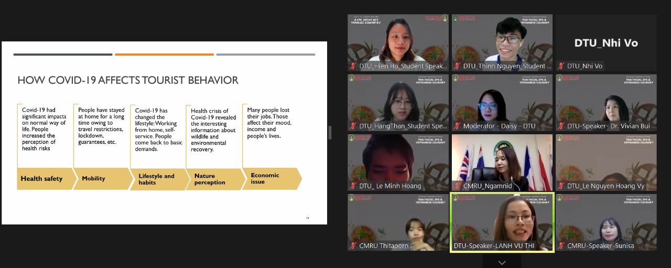The height and width of the screenshot is (268, 671).
Task: Click muted mic icon on CMRU-Speaker-Sunisa tile
Action: click(x=561, y=245)
